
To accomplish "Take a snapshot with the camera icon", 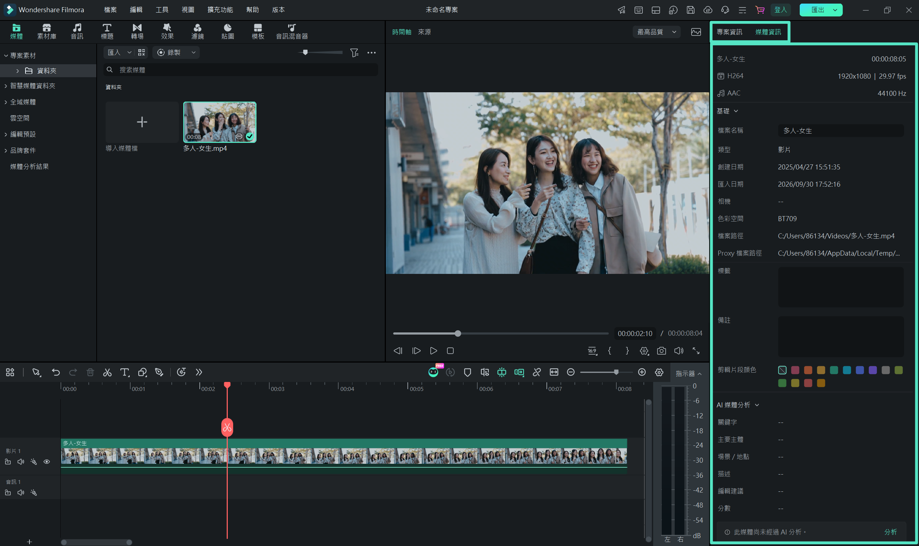I will 661,351.
